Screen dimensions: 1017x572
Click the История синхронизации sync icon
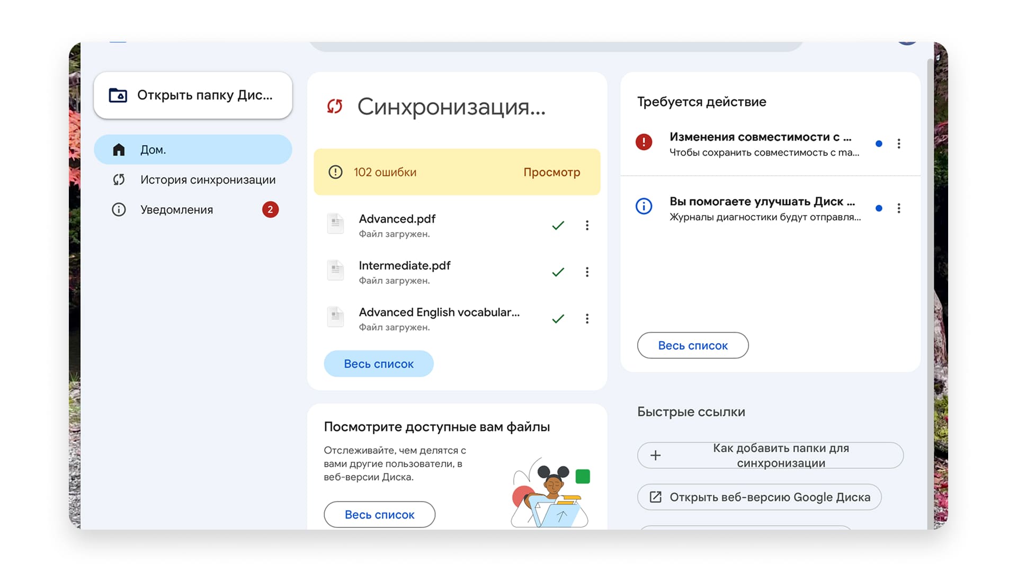tap(119, 180)
